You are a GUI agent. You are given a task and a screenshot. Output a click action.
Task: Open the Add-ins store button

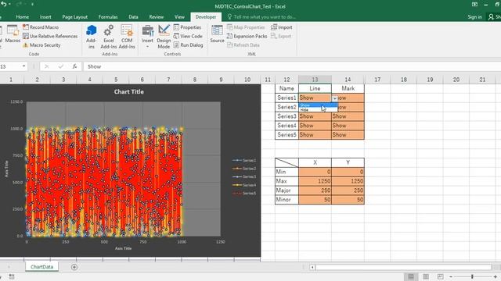(91, 37)
